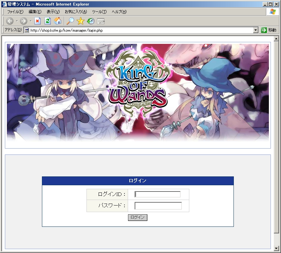
Task: Open the 編集(E) menu
Action: (x=35, y=12)
